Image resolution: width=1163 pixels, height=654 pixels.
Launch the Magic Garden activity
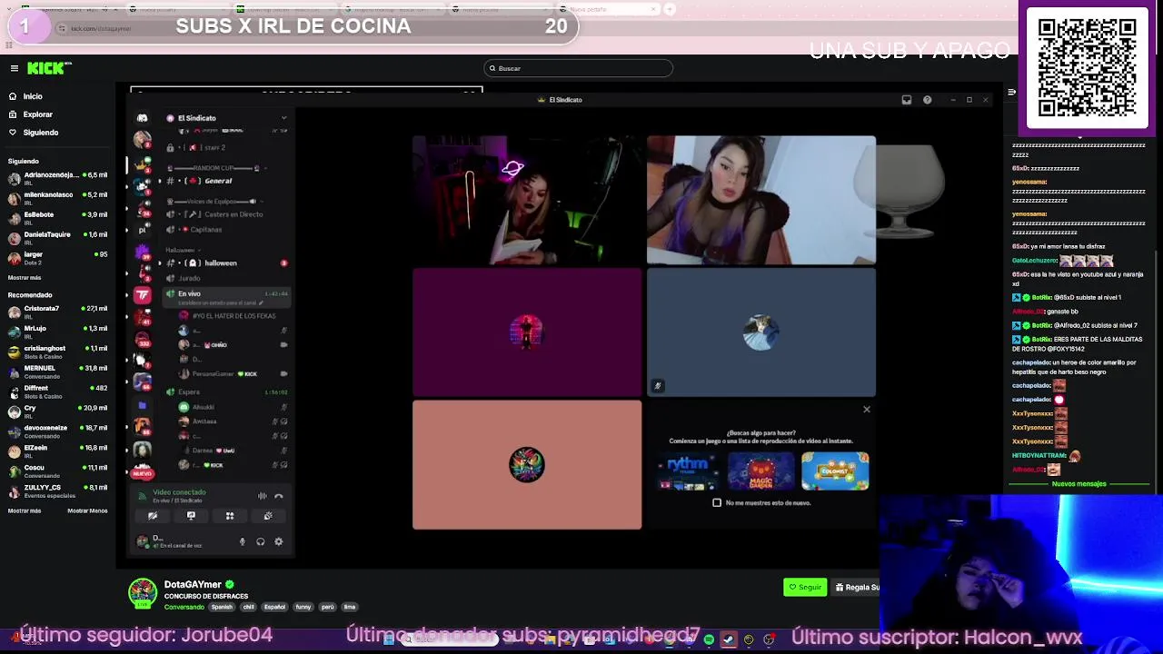[x=761, y=471]
